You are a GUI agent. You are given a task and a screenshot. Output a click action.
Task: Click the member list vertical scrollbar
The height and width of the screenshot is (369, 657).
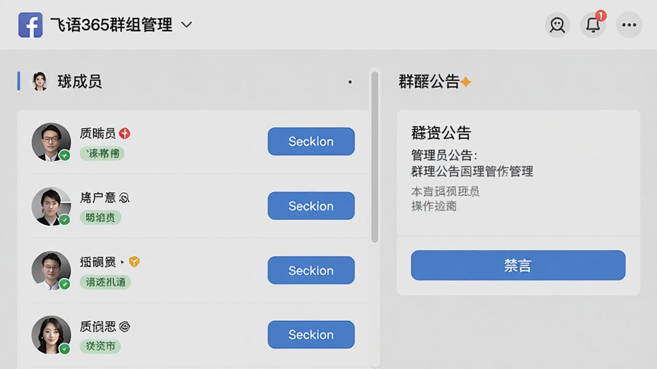375,157
